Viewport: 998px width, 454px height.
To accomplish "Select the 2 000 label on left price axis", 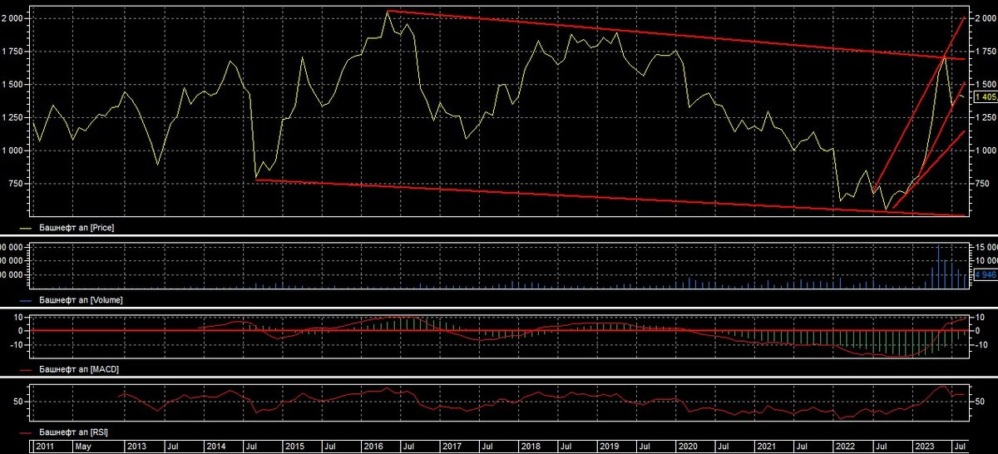I will [14, 17].
